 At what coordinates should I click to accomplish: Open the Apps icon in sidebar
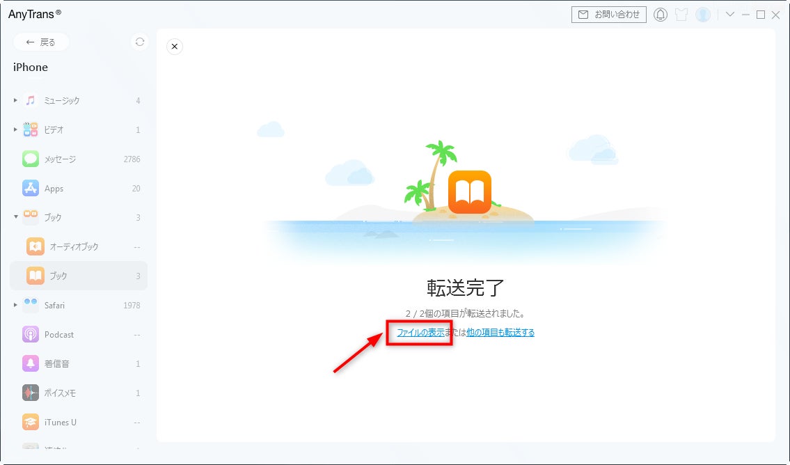[30, 188]
